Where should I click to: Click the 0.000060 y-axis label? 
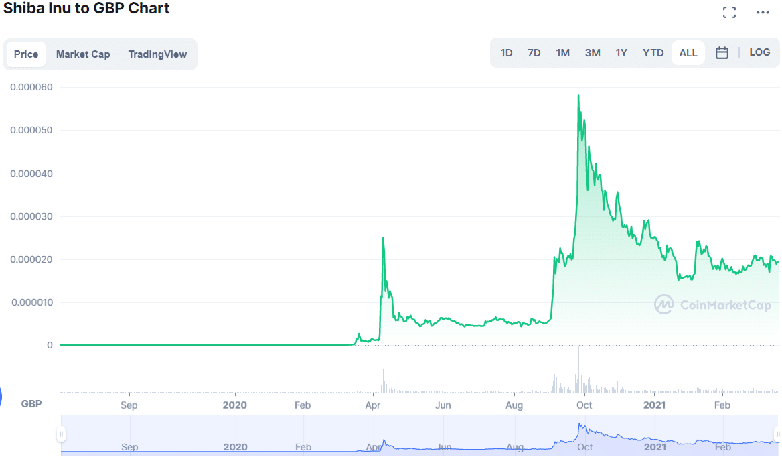click(x=31, y=87)
